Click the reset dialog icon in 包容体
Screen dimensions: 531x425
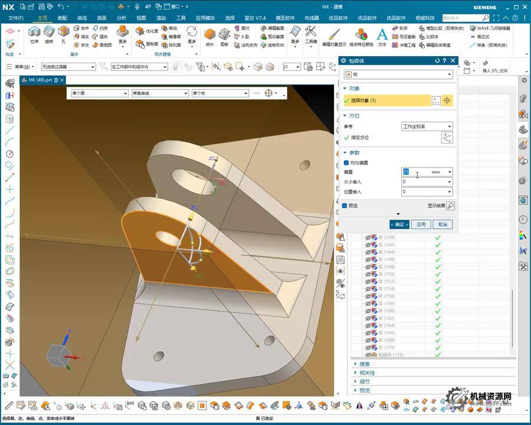click(x=437, y=60)
